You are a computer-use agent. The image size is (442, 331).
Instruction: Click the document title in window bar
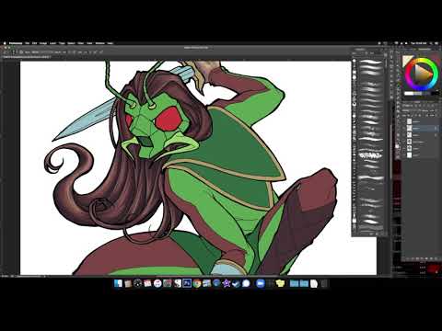[x=196, y=48]
